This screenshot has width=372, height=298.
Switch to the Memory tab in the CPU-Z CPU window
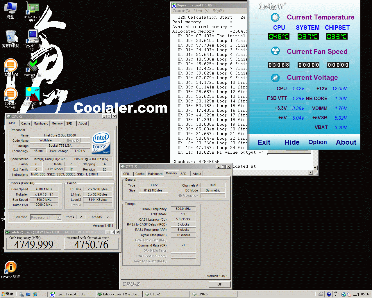click(x=57, y=123)
